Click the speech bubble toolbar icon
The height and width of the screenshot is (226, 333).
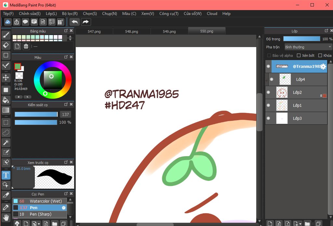[x=25, y=22]
